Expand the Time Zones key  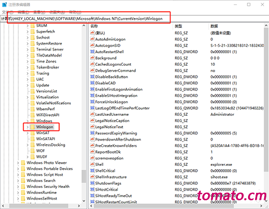(x=27, y=61)
